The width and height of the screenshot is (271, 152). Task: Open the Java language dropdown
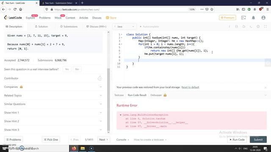point(124,27)
